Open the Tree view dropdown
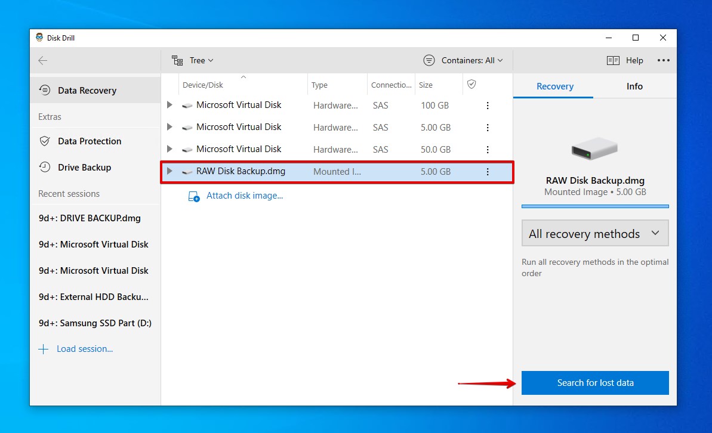 pos(193,60)
